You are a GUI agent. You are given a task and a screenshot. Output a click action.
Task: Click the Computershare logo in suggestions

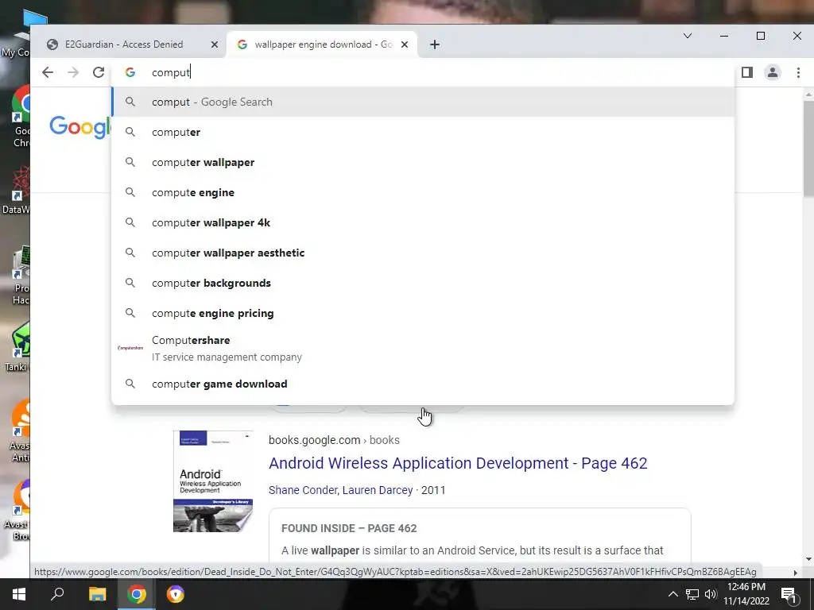pos(130,348)
